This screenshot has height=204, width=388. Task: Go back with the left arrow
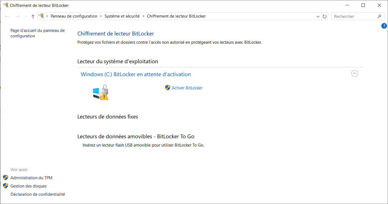7,16
